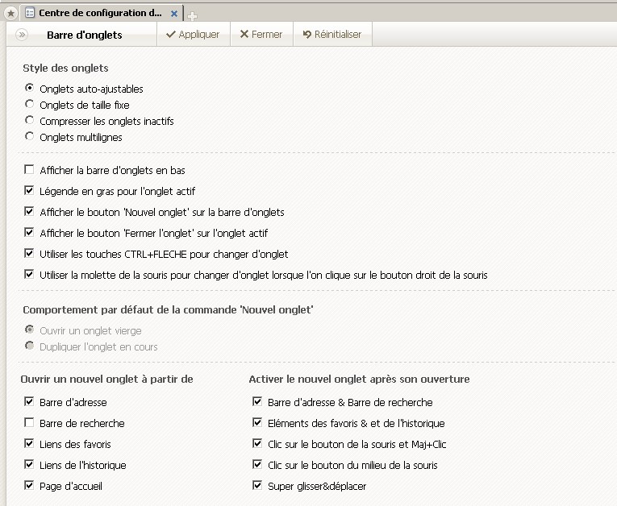Toggle the 'Nouvel onglet' button checkbox
Image resolution: width=617 pixels, height=506 pixels.
coord(29,211)
